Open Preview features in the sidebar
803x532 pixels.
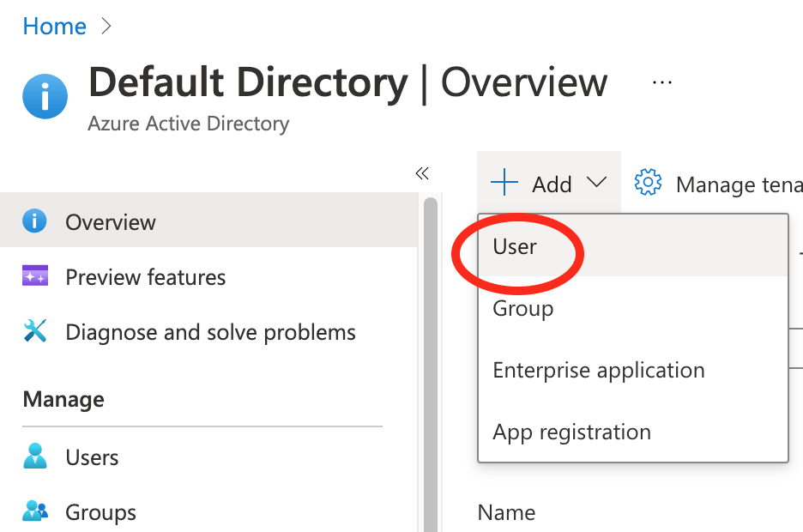145,277
